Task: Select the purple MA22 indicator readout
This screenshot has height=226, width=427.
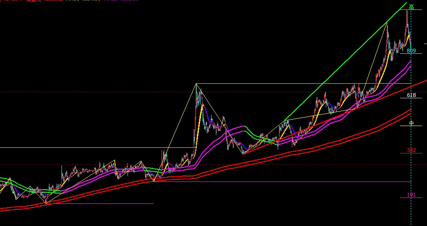Action: [122, 1]
